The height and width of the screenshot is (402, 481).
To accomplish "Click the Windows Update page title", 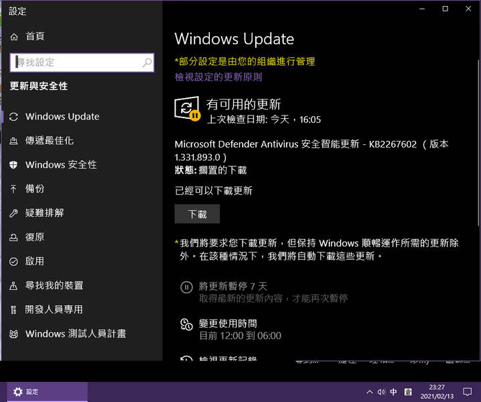I will 234,39.
